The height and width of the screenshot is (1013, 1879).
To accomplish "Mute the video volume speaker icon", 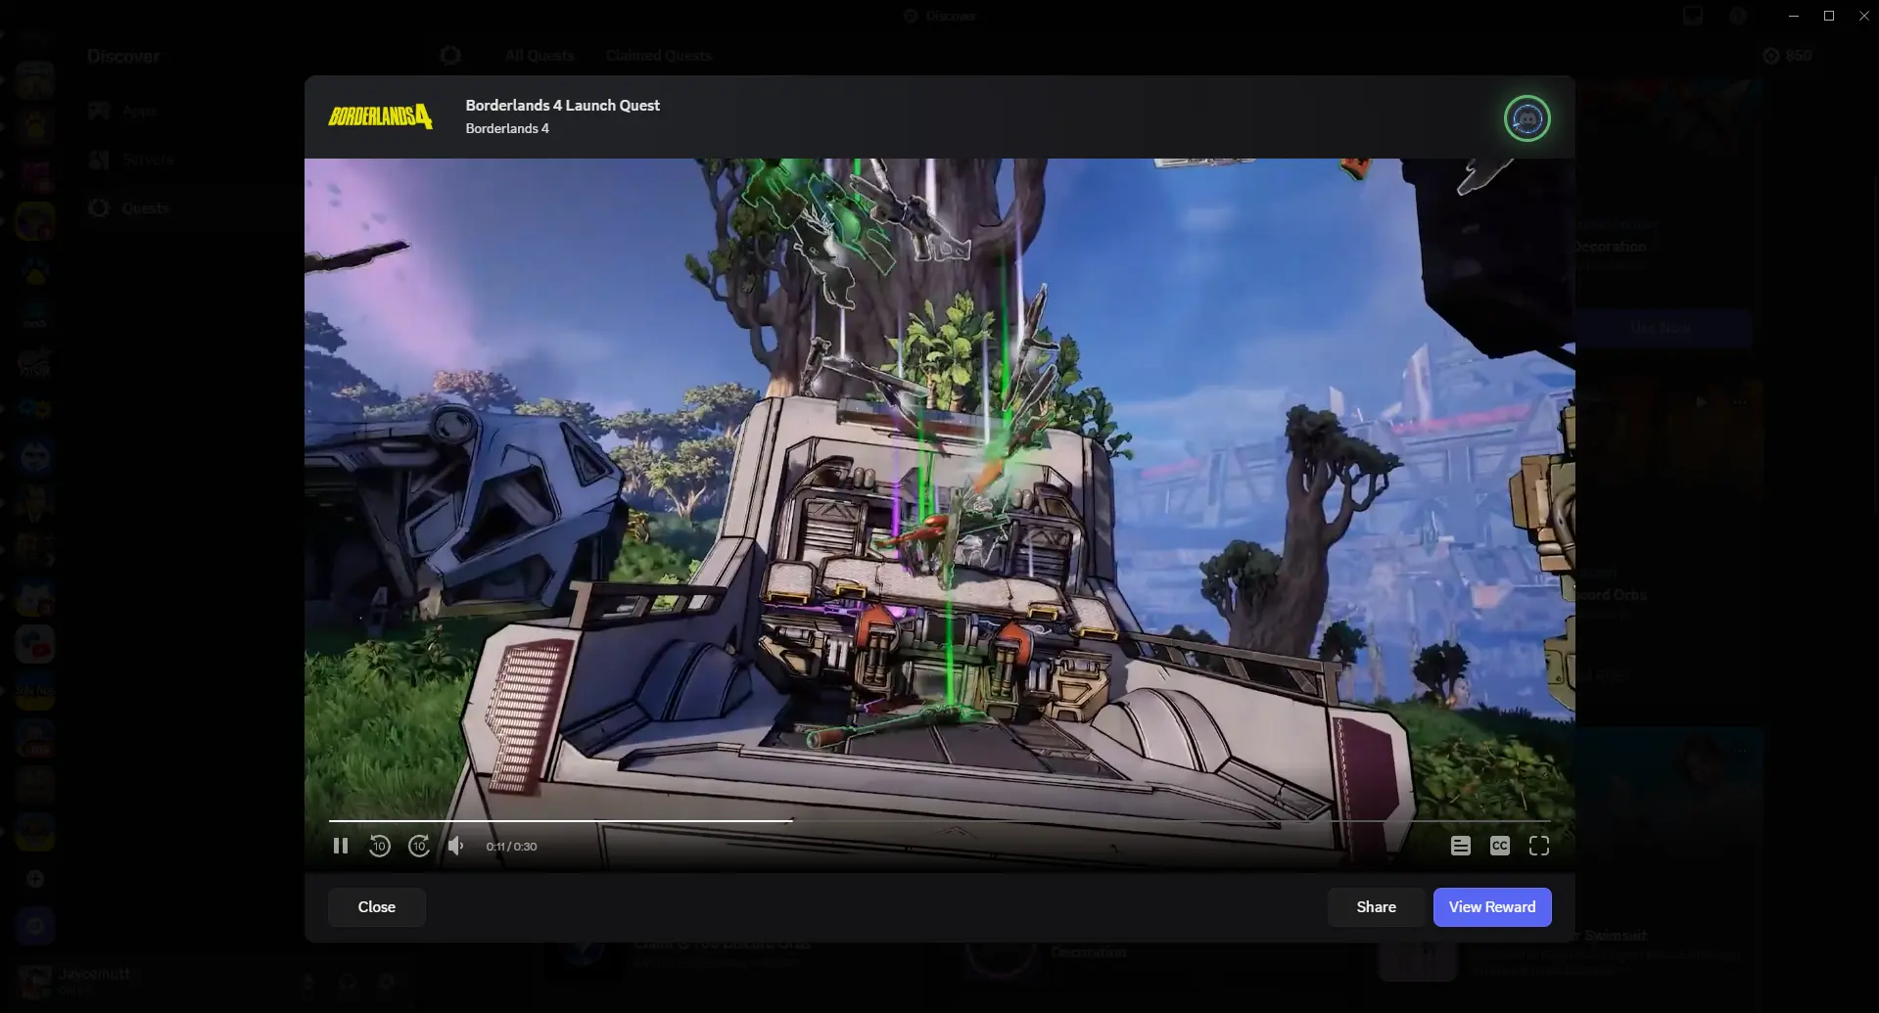I will [x=456, y=846].
